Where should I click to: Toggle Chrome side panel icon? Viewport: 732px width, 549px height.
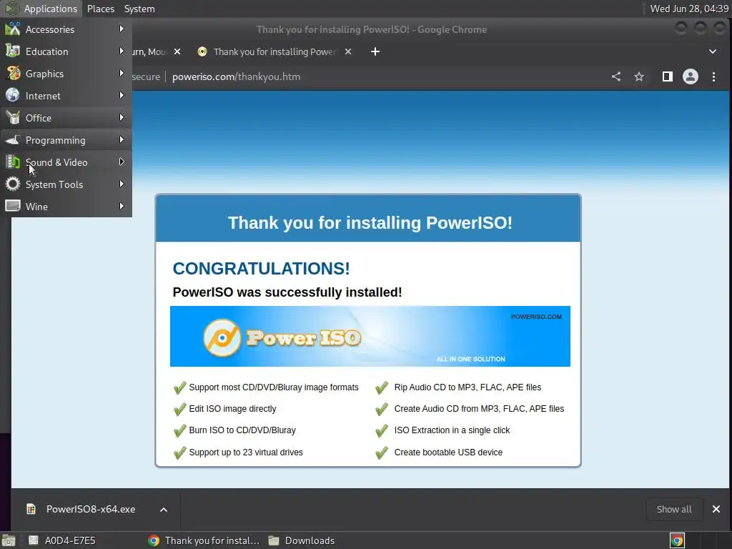[668, 76]
